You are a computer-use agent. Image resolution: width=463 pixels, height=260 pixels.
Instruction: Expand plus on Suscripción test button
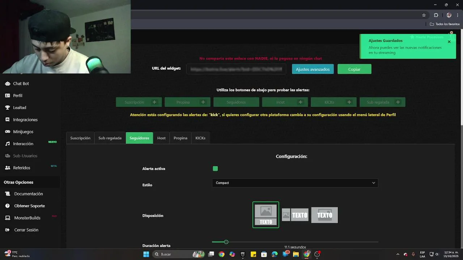pos(154,102)
